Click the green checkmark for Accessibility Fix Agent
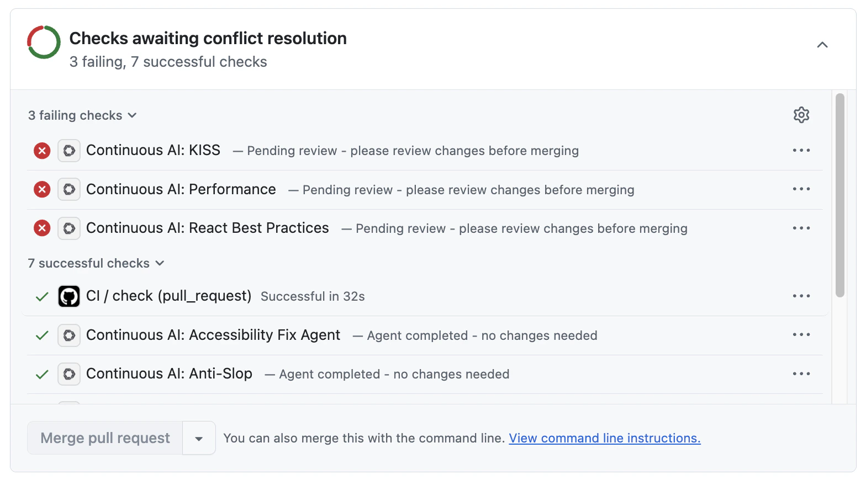The width and height of the screenshot is (866, 480). pos(41,335)
